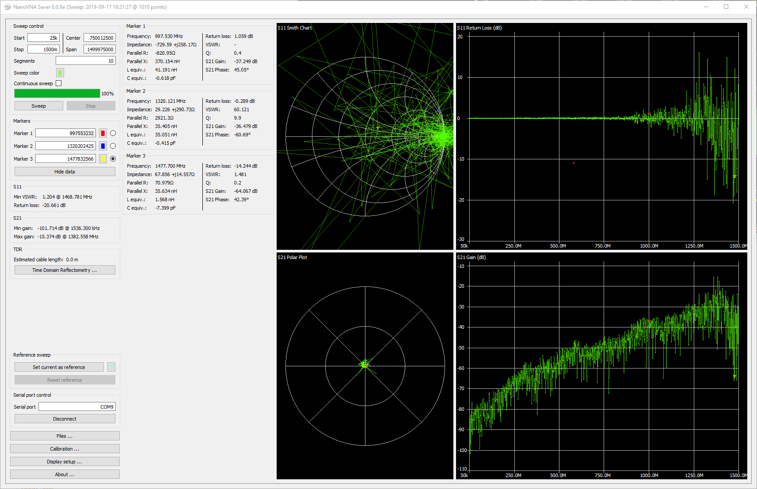Click Set current as reference

pyautogui.click(x=59, y=367)
